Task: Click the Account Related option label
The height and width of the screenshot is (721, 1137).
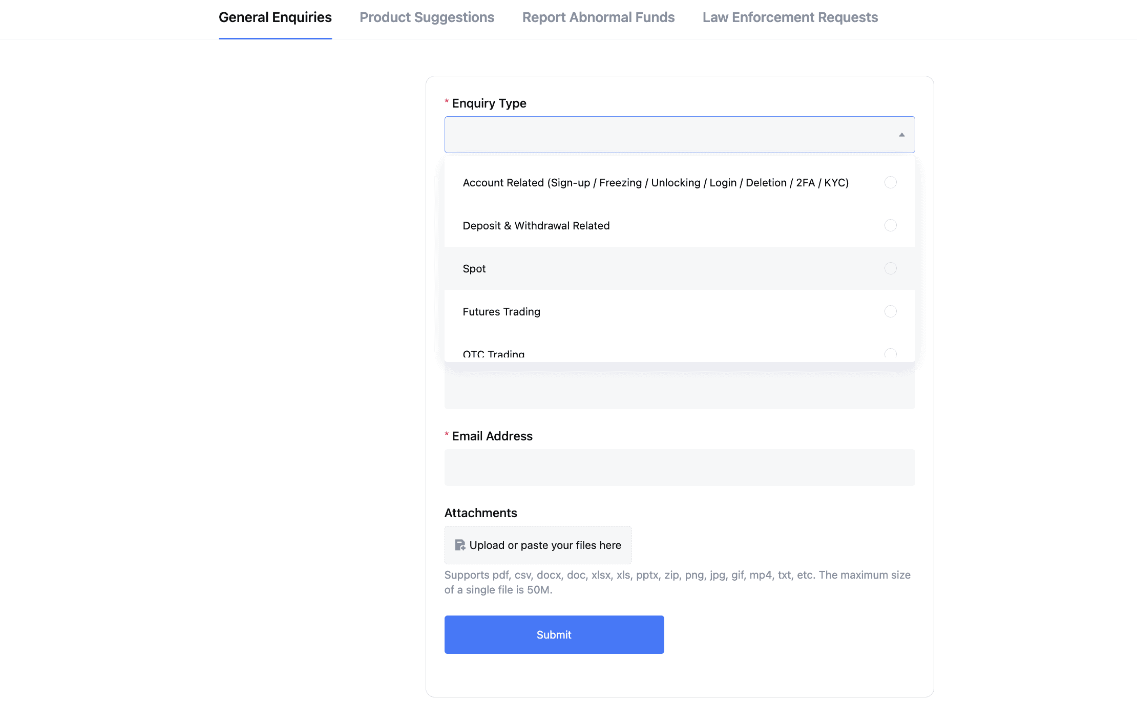Action: 656,183
